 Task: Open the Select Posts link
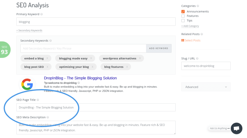point(193,40)
